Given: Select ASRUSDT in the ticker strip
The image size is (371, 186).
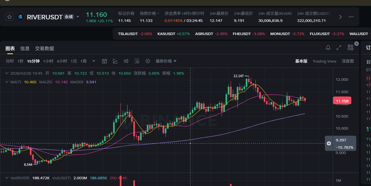Looking at the screenshot, I should coord(211,34).
